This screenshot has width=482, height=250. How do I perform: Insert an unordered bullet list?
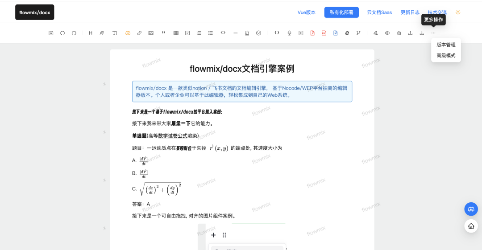click(x=211, y=33)
